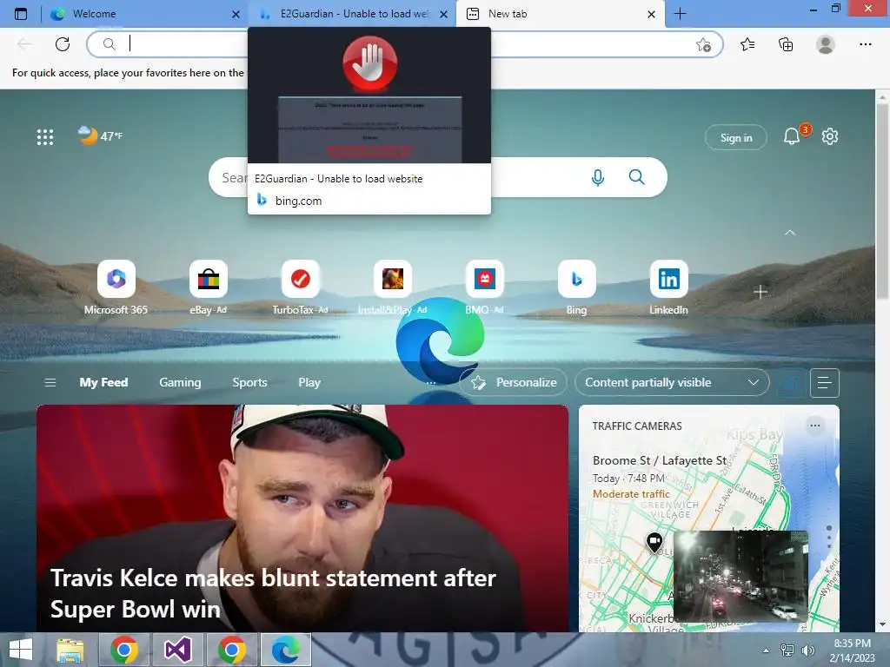This screenshot has height=667, width=890.
Task: Open the volume speaker tray icon
Action: point(807,650)
